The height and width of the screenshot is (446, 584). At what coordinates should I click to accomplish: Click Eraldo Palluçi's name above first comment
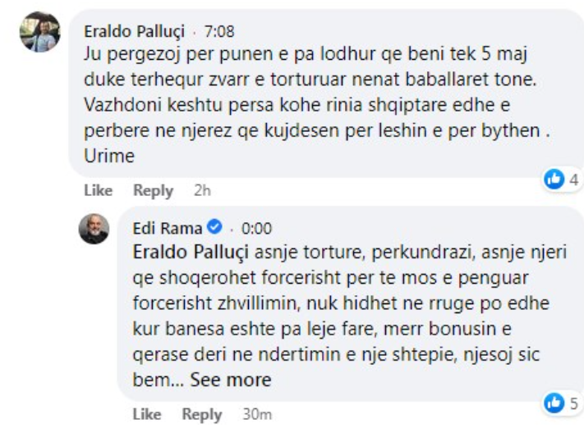click(x=135, y=32)
